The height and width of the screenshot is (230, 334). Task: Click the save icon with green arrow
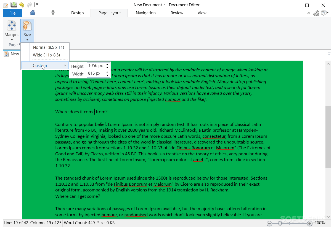tap(14, 5)
